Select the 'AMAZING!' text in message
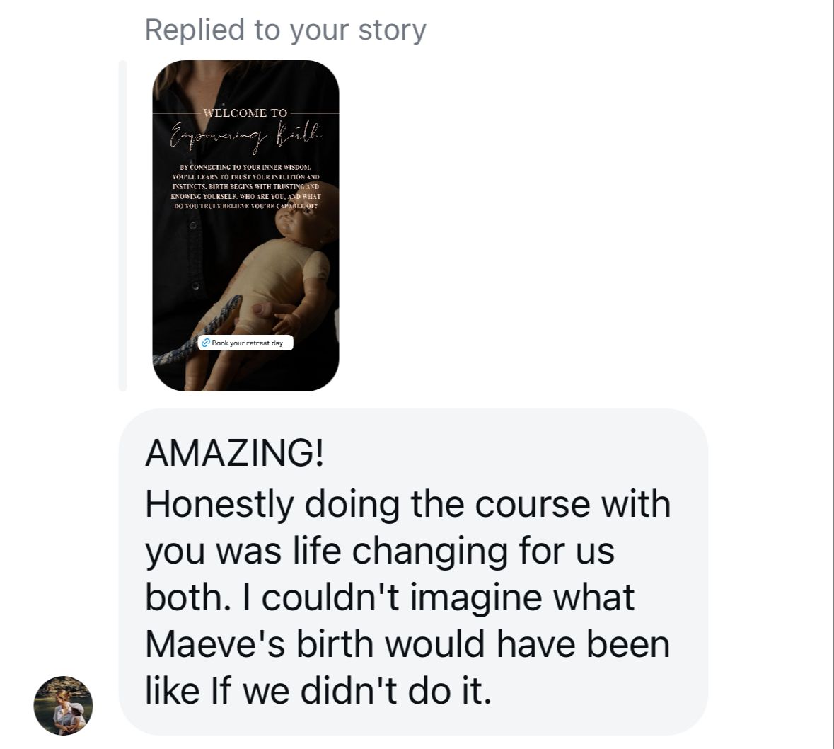This screenshot has height=749, width=834. point(235,453)
